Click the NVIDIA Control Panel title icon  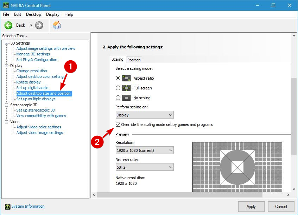click(x=6, y=5)
